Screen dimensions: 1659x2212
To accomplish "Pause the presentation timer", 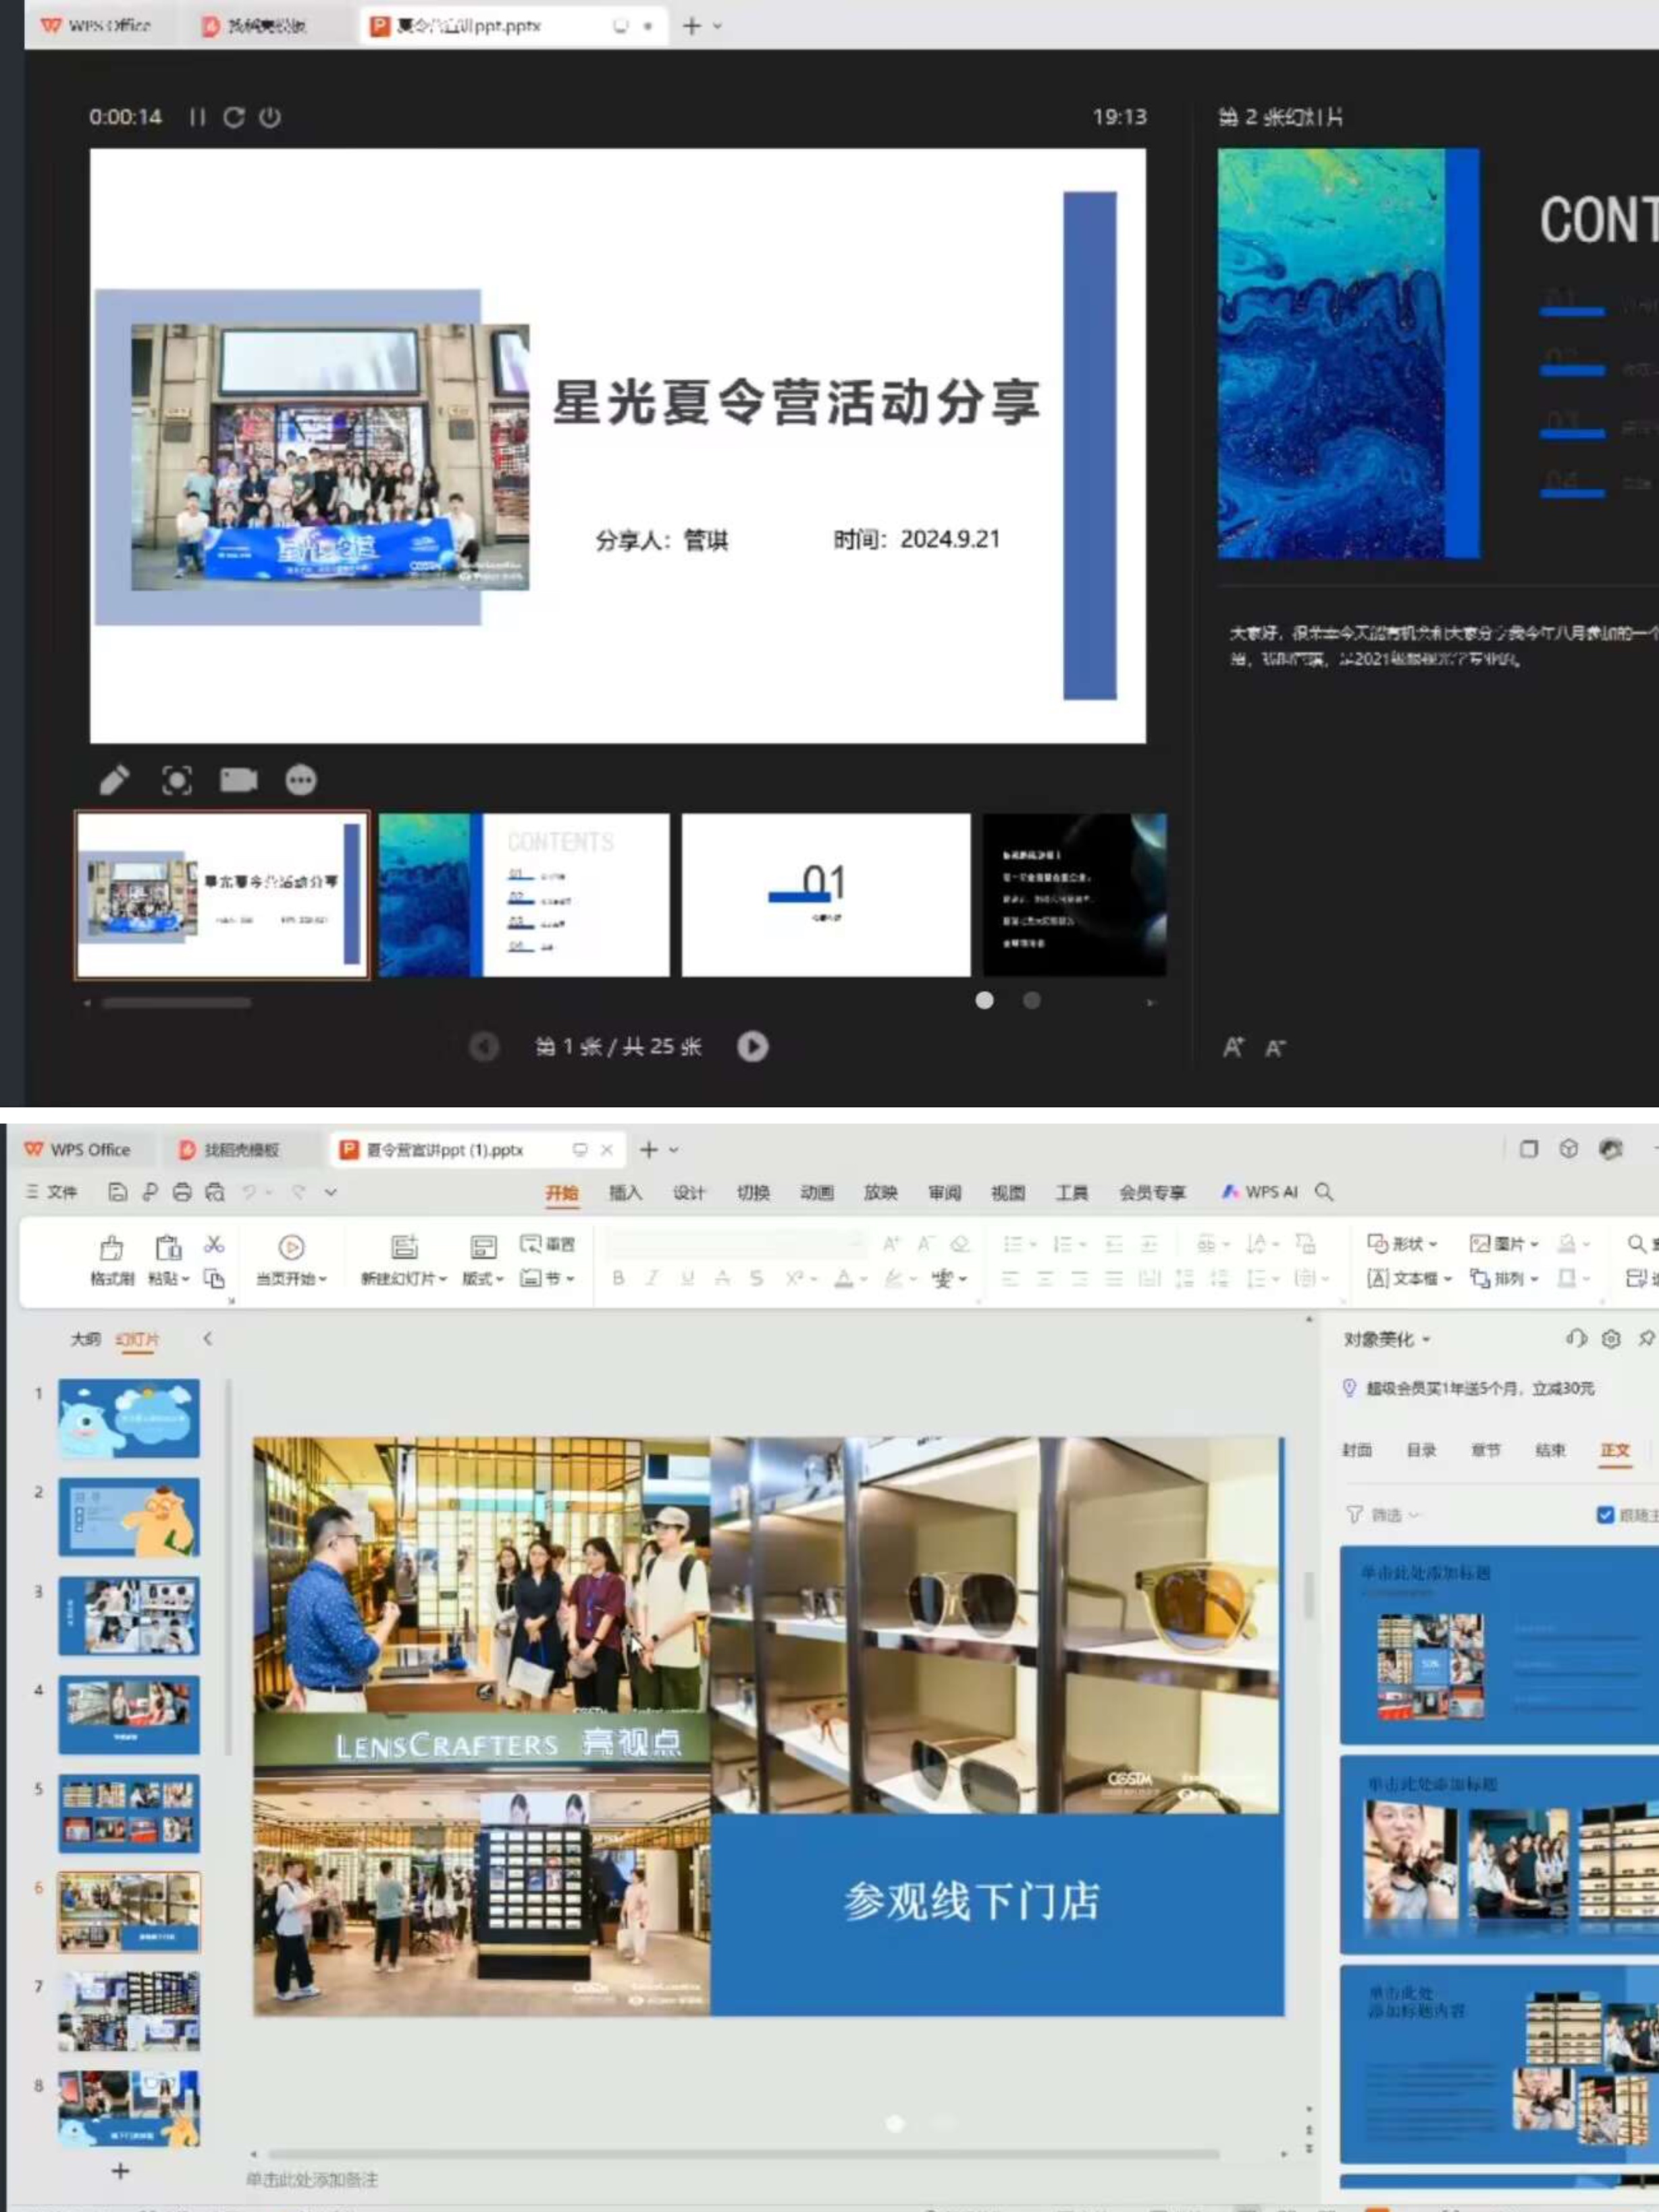I will coord(197,117).
